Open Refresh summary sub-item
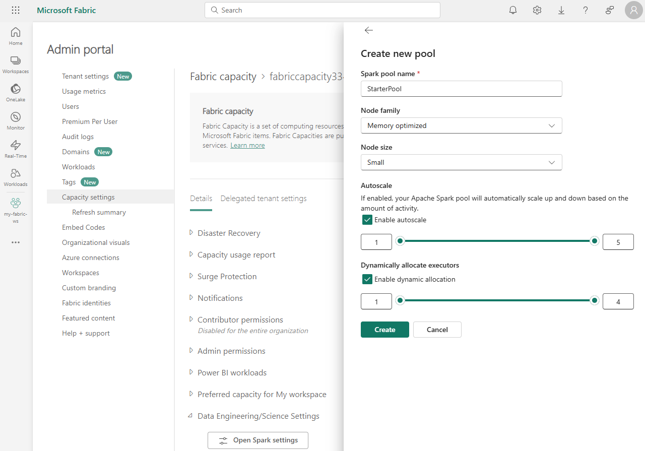645x451 pixels. click(x=99, y=212)
